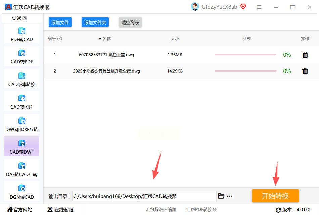Open 官方网站 home link
The height and width of the screenshot is (215, 319).
pos(19,210)
